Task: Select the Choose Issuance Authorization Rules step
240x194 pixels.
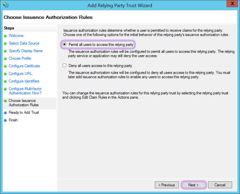Action: [23, 103]
